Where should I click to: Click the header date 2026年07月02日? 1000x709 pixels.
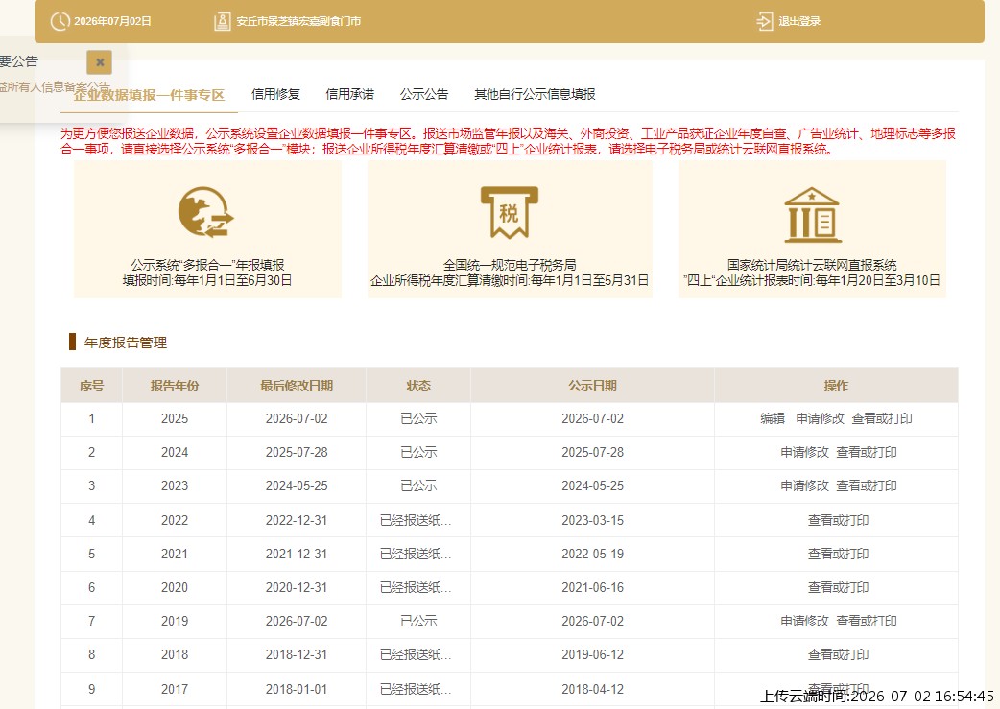click(x=112, y=21)
